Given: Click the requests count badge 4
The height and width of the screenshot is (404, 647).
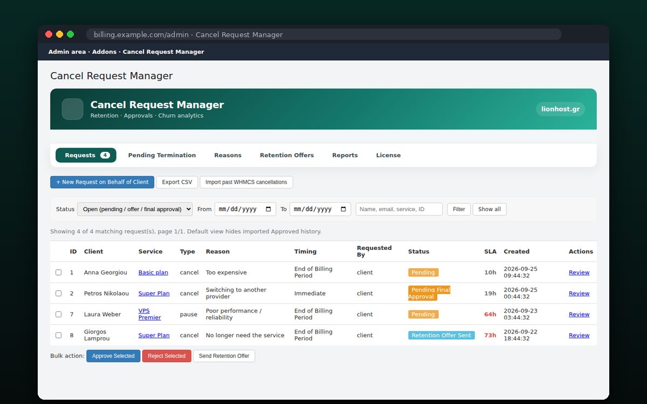Looking at the screenshot, I should click(105, 155).
